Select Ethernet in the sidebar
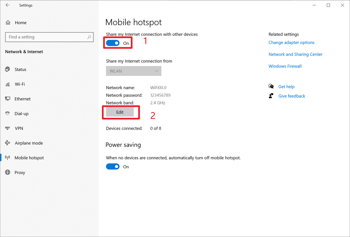Image resolution: width=350 pixels, height=237 pixels. pyautogui.click(x=23, y=99)
